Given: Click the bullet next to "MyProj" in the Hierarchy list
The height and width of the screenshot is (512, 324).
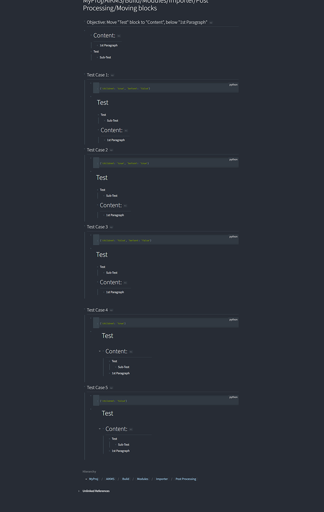Looking at the screenshot, I should click(85, 479).
